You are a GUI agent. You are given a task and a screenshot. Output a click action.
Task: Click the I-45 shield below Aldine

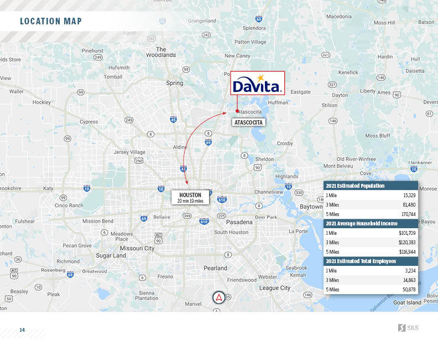[x=183, y=168]
